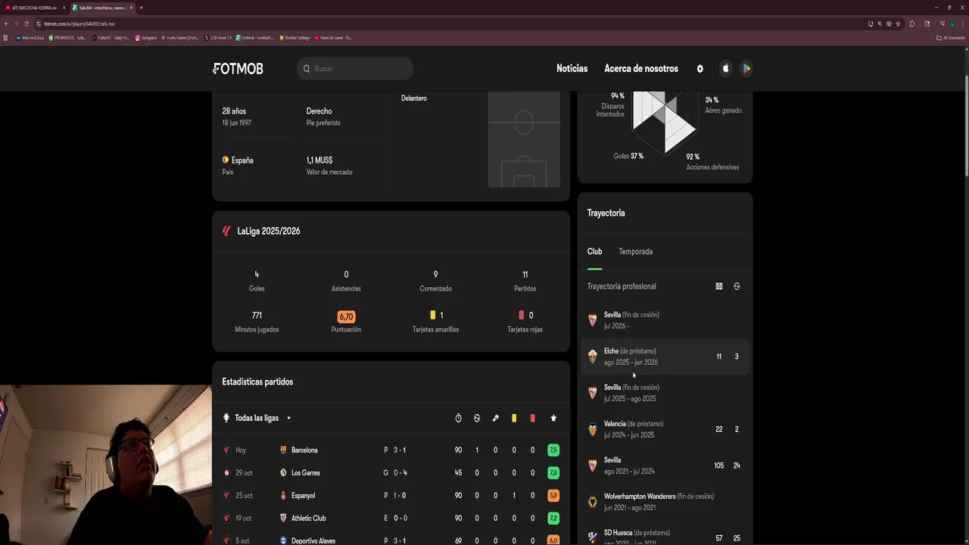Reload the page with browser refresh button
The image size is (969, 545).
coord(26,23)
